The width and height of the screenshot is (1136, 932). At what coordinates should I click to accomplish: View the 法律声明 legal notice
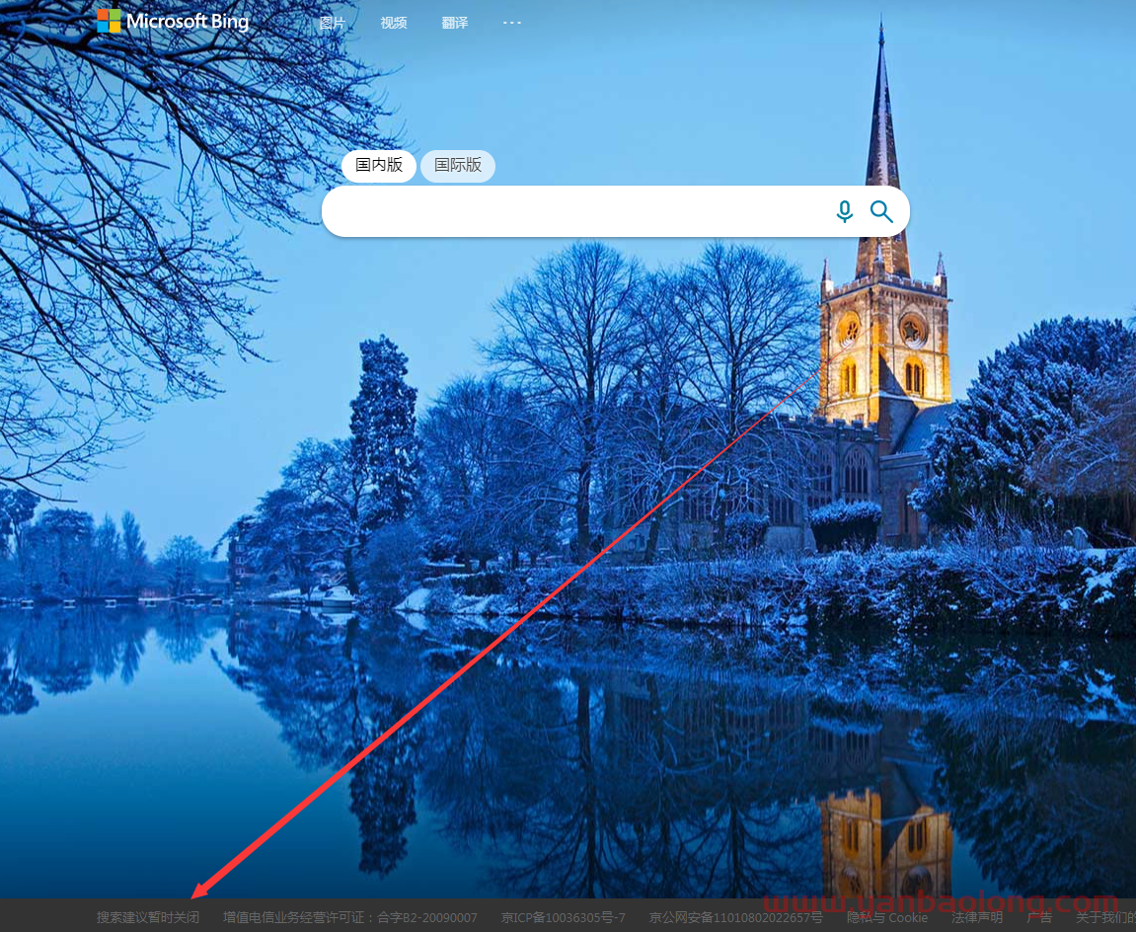[977, 917]
